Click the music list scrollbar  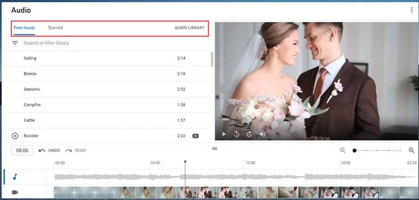point(212,60)
